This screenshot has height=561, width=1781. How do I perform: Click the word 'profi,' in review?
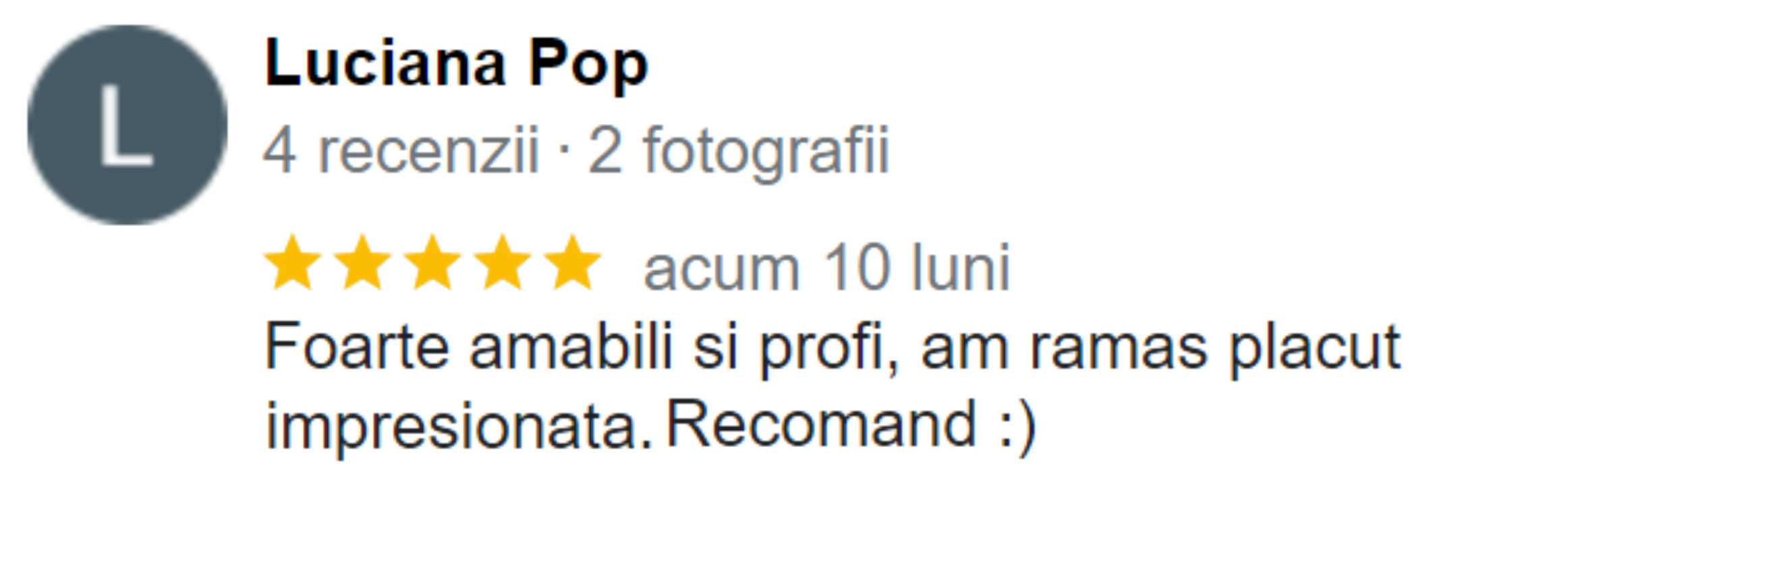tap(830, 349)
